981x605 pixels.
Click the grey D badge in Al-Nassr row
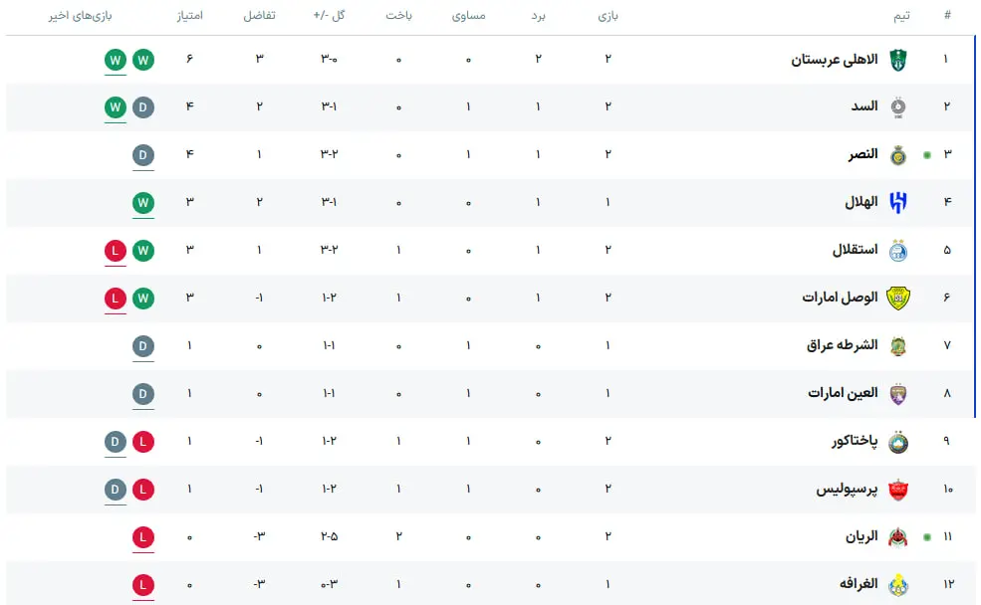tap(143, 155)
